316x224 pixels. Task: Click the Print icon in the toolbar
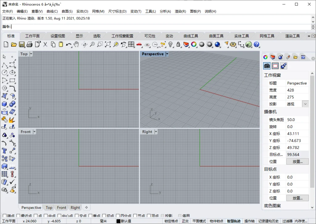point(29,44)
